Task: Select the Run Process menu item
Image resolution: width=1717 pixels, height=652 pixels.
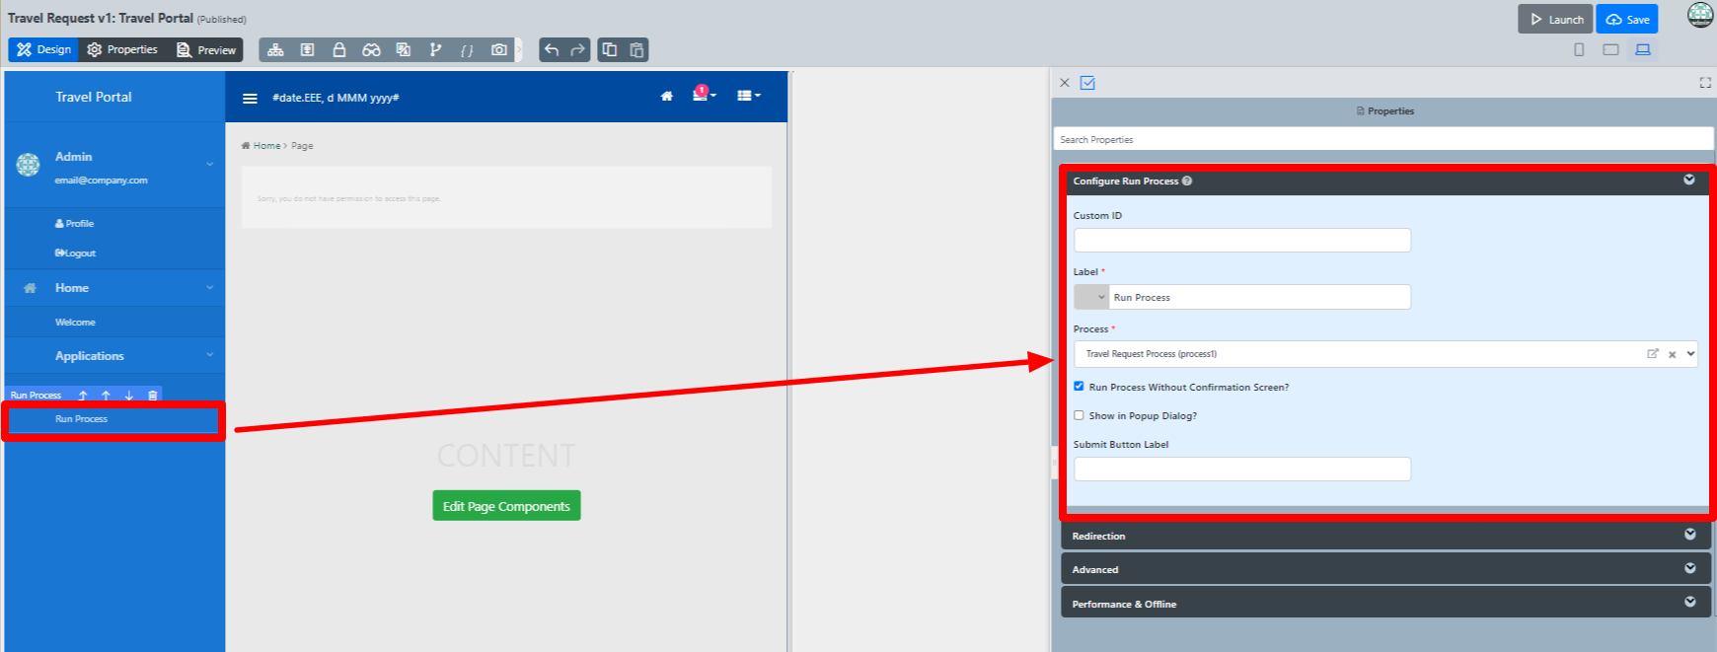Action: (x=81, y=419)
